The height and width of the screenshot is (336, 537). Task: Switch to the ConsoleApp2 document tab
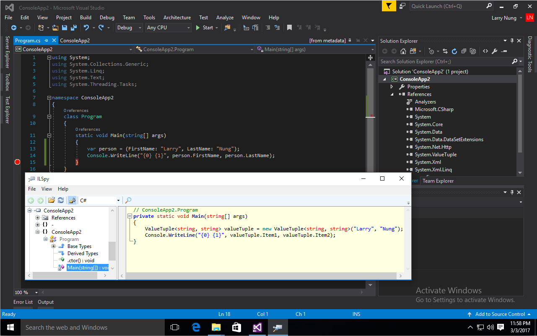75,41
